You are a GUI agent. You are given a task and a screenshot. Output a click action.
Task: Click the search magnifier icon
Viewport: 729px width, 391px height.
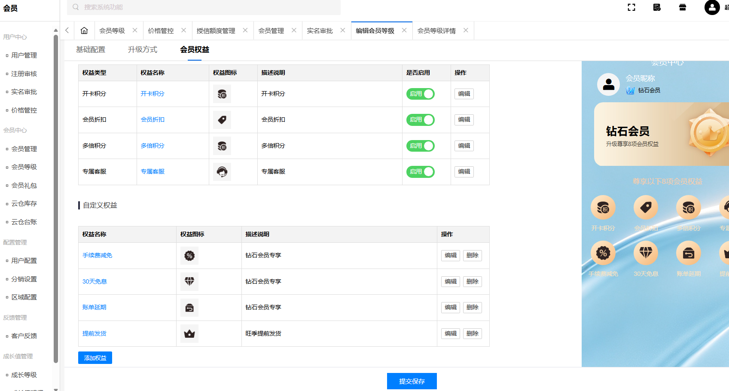[x=76, y=7]
